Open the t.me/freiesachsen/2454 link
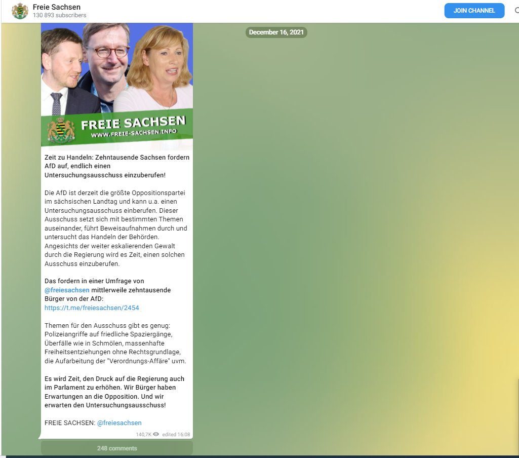The image size is (519, 458). [92, 308]
